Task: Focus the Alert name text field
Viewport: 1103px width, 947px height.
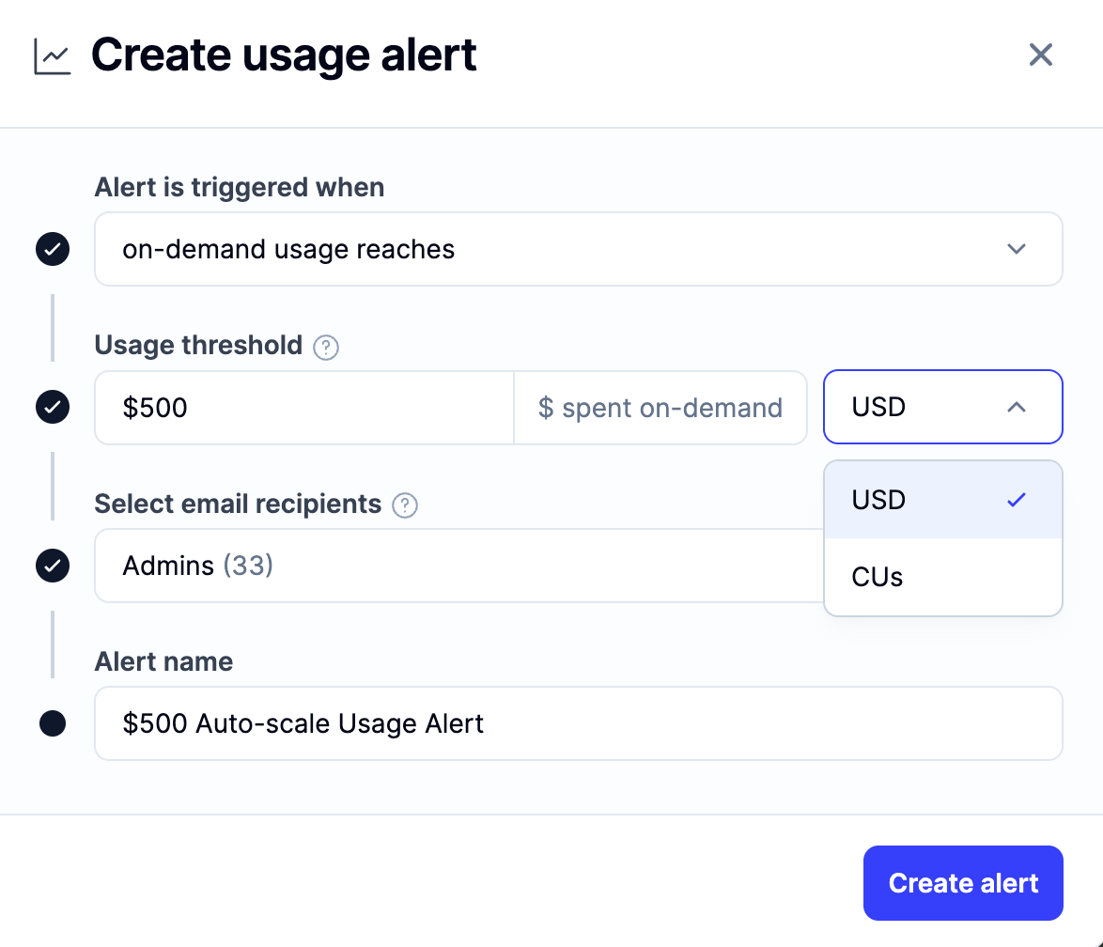Action: (578, 723)
